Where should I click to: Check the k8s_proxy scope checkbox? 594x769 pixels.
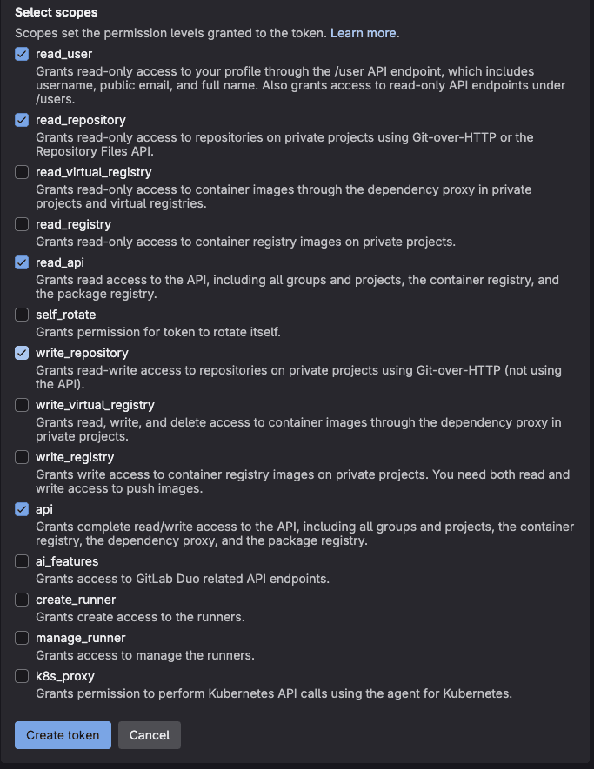[22, 676]
